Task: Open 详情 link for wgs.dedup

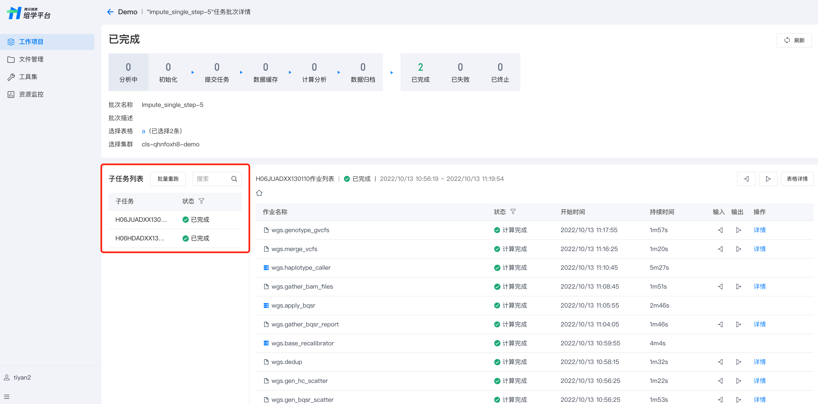Action: 759,362
